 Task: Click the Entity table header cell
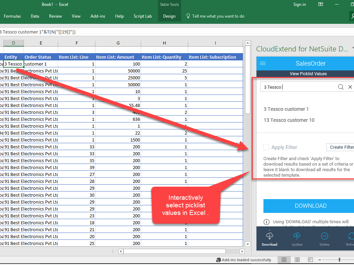coord(13,57)
